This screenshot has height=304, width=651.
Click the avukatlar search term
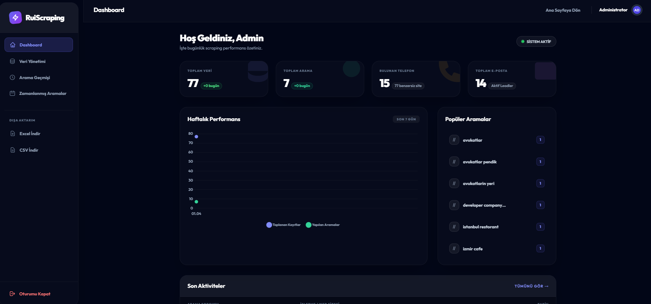click(472, 140)
